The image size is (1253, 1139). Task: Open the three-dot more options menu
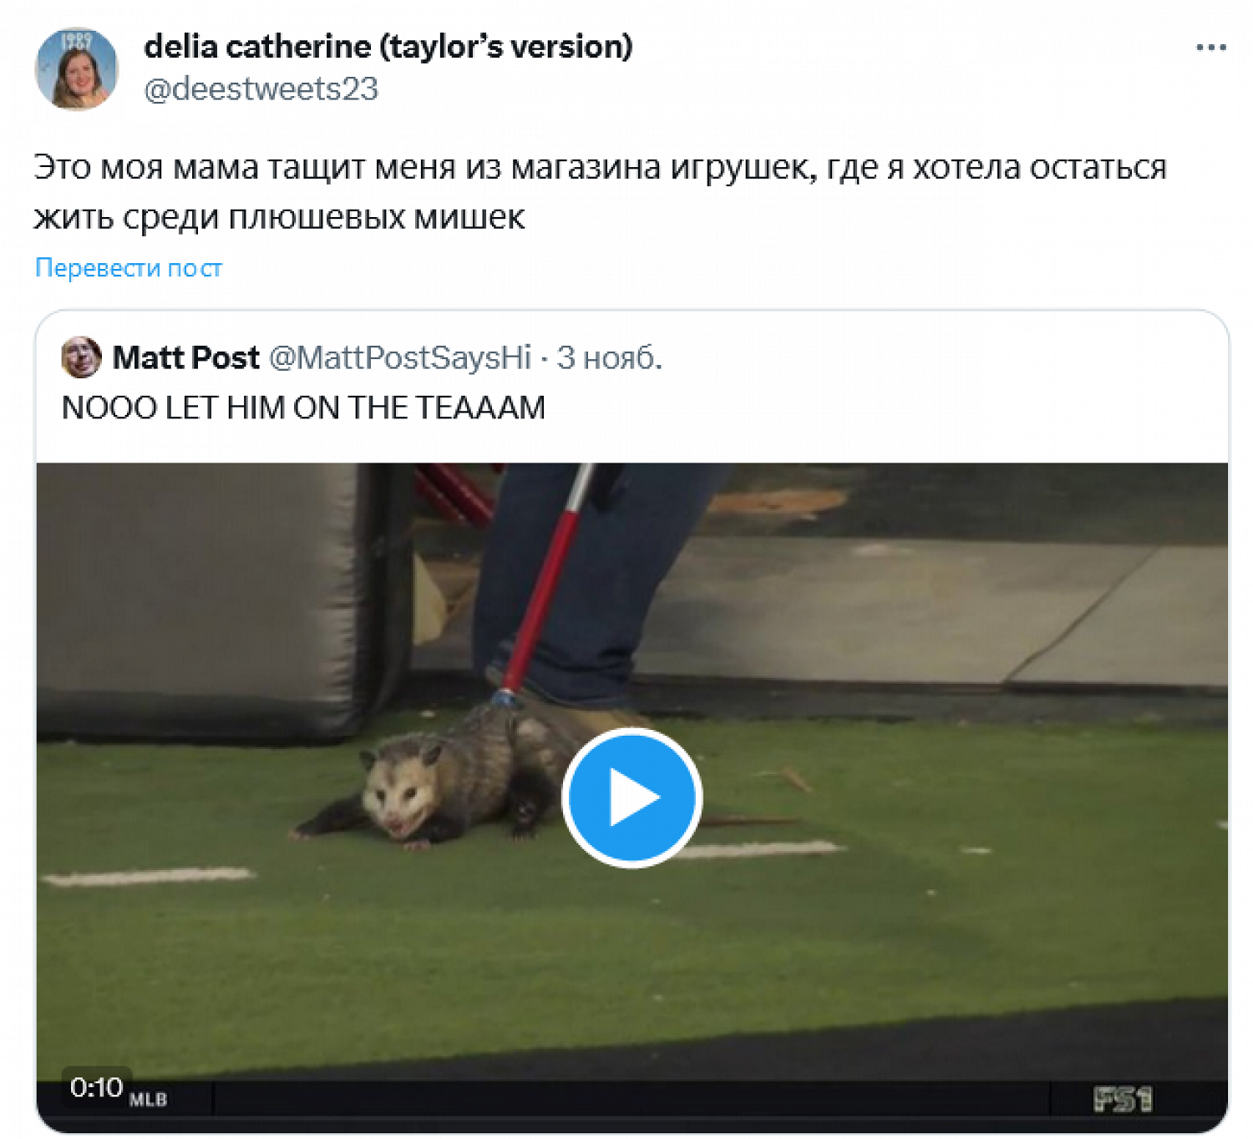coord(1210,48)
